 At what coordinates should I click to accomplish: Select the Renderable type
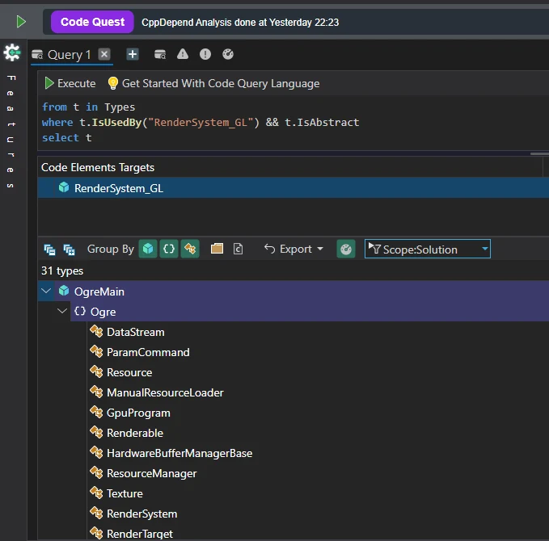point(135,433)
